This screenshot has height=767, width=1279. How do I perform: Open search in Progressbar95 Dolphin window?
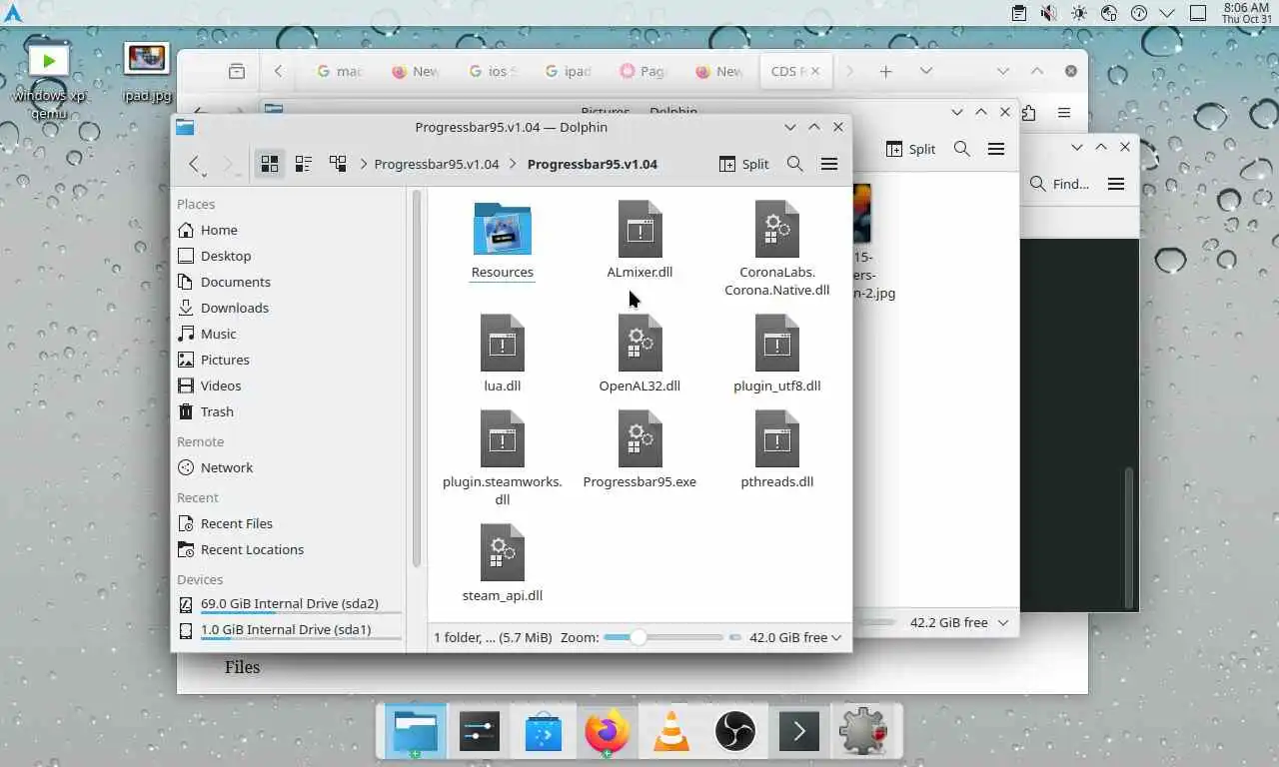click(x=795, y=164)
